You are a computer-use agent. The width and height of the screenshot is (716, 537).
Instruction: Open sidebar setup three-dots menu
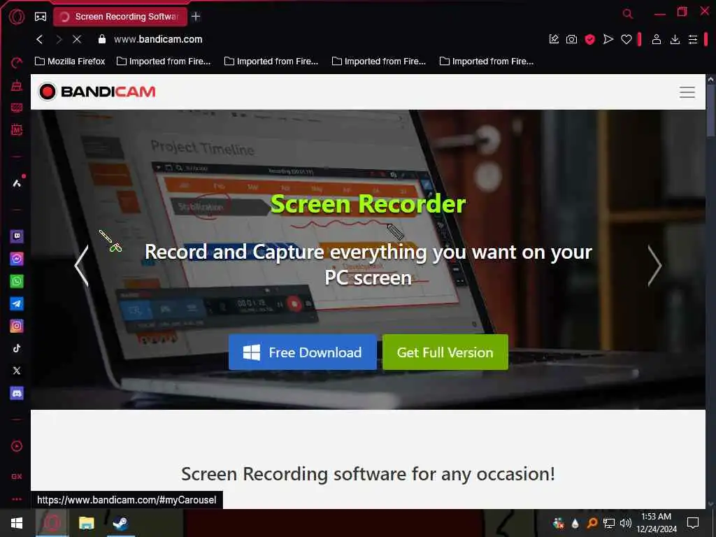pos(17,499)
